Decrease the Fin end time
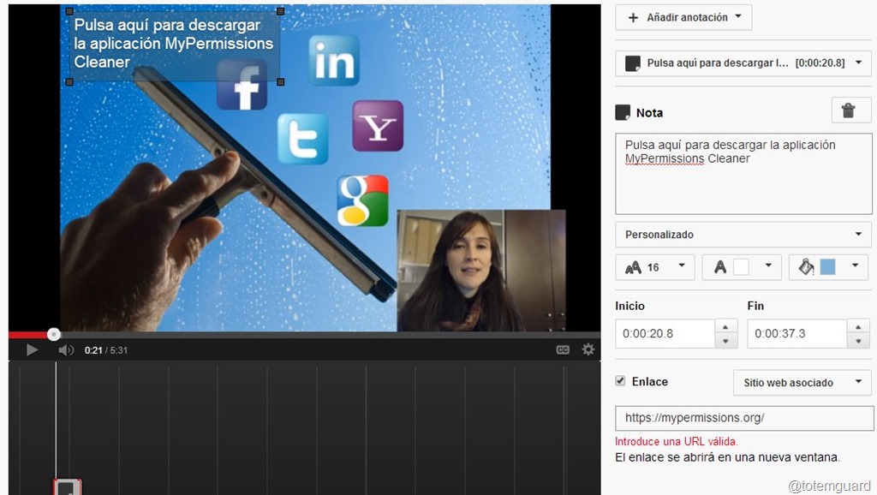877x495 pixels. click(858, 341)
